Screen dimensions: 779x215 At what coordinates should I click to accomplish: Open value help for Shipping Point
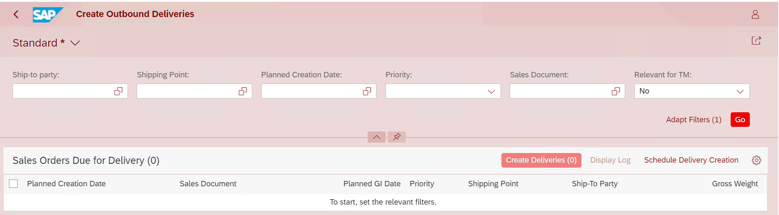click(x=243, y=91)
